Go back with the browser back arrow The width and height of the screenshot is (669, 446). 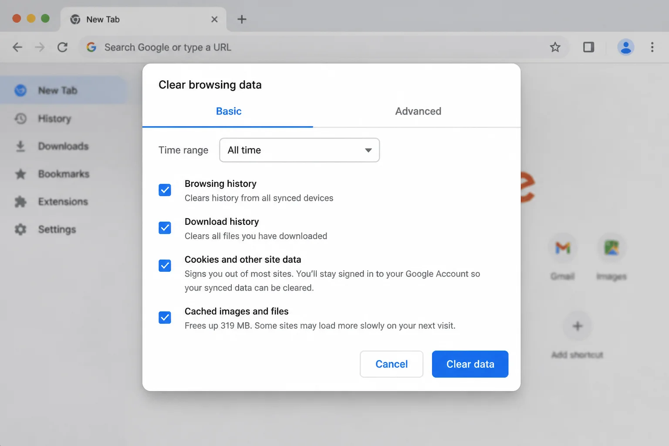17,47
